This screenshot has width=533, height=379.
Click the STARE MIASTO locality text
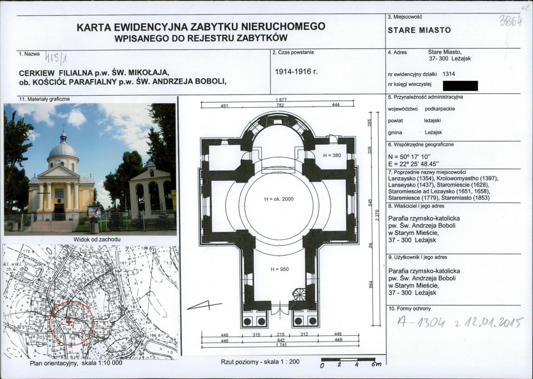(419, 30)
